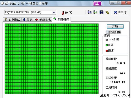This screenshot has width=131, height=98.
Task: Click the 损坏的块 label
Action: coord(111,59)
